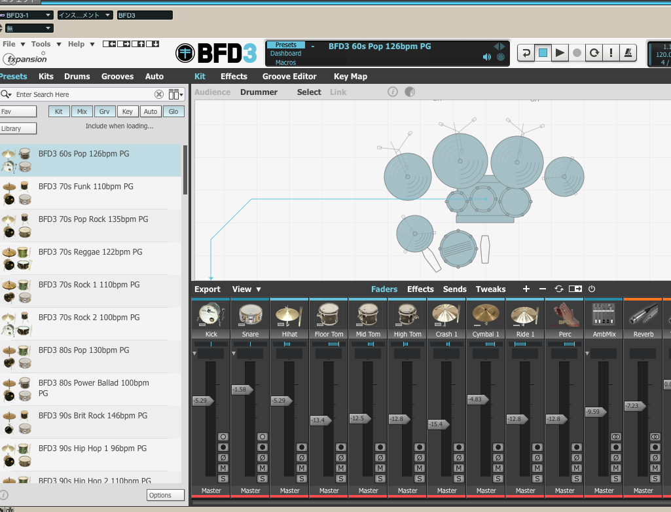Click the dock panel down layout icon
671x512 pixels.
(153, 44)
